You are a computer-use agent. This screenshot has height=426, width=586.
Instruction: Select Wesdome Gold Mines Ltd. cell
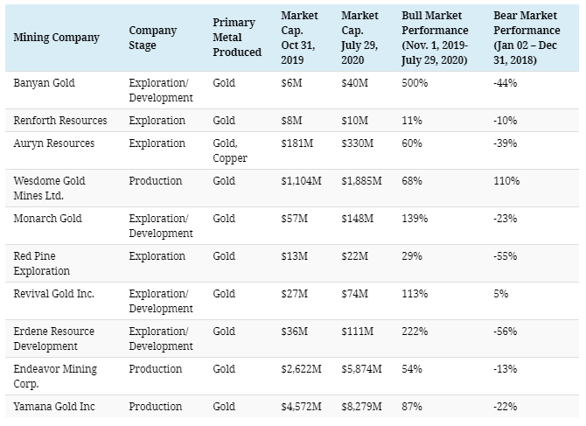pos(51,187)
